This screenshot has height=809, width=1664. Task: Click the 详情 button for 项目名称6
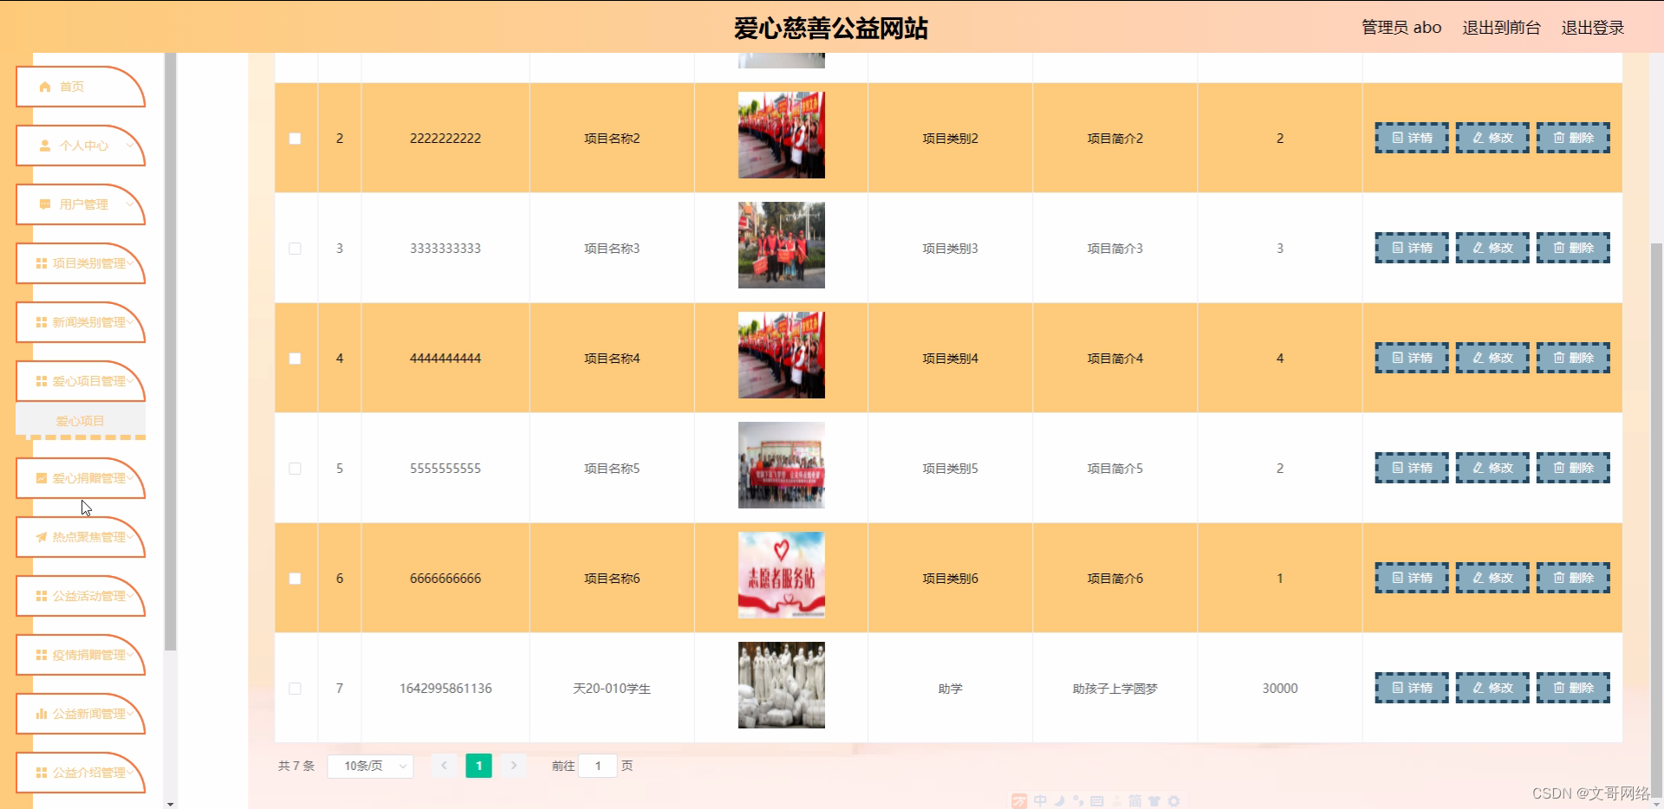[1411, 578]
